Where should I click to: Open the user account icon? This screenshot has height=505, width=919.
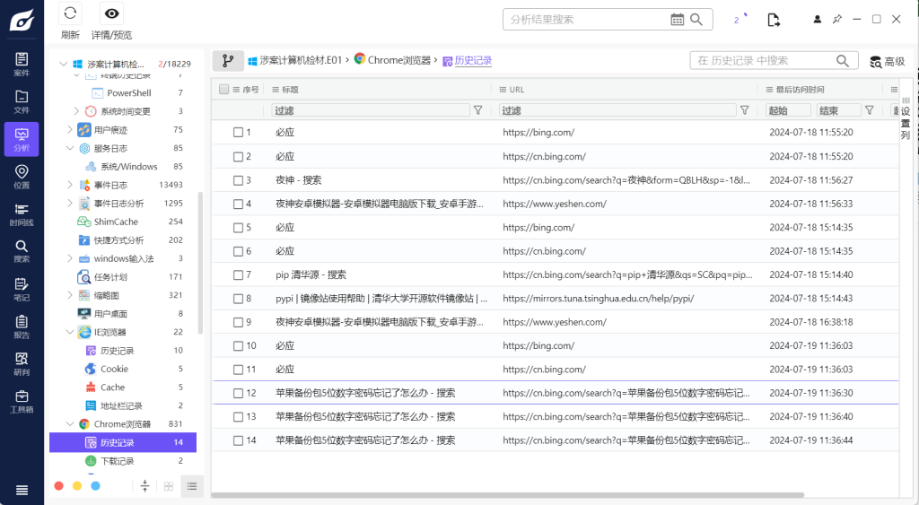[817, 20]
